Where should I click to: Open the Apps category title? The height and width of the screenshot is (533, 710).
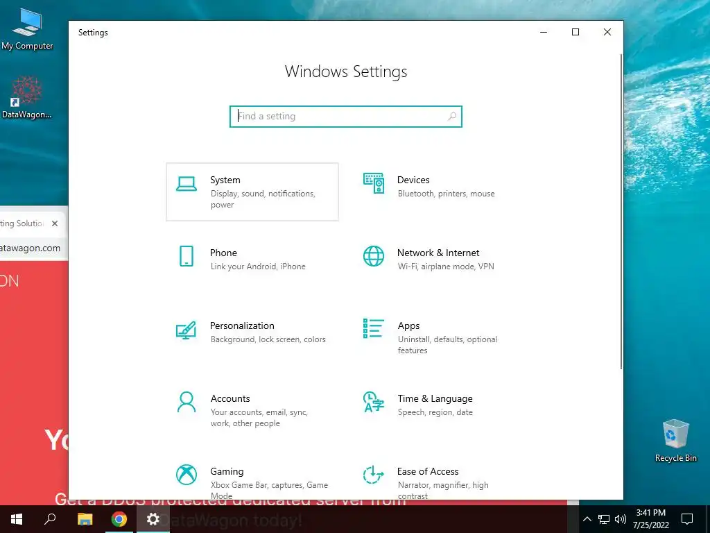408,326
